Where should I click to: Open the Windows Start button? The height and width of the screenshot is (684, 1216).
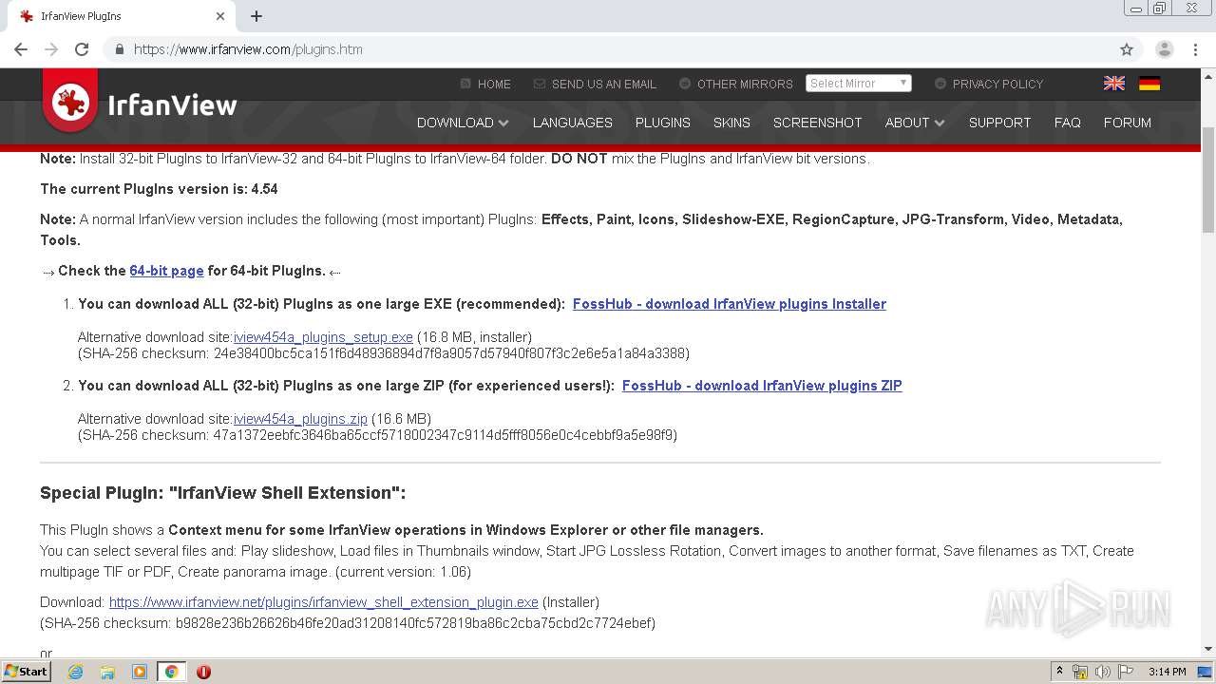pyautogui.click(x=26, y=672)
